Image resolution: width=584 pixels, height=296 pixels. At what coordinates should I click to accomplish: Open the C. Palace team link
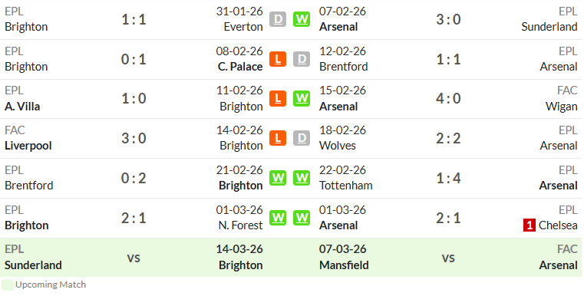pyautogui.click(x=240, y=67)
